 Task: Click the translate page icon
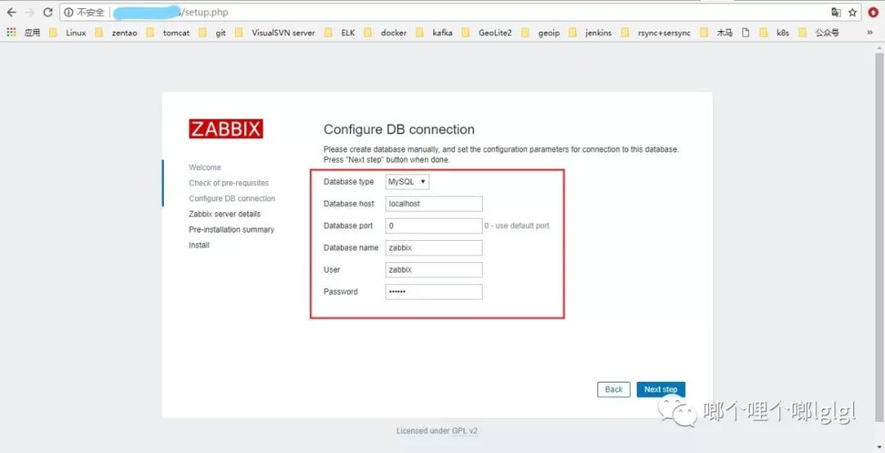(x=836, y=12)
